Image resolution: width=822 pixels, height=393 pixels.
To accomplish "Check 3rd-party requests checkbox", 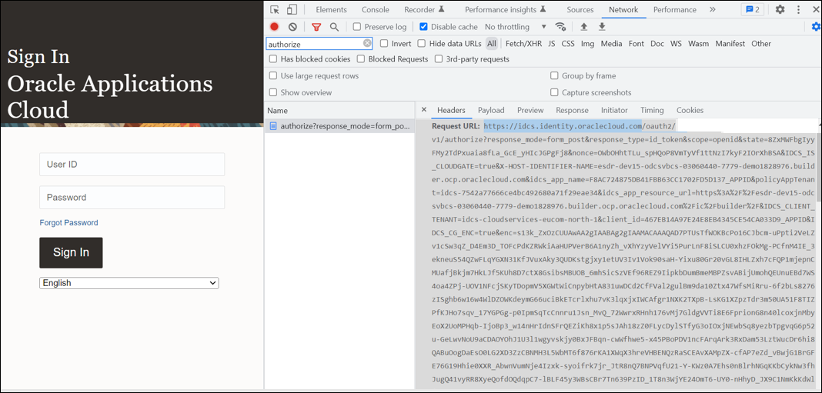I will coord(439,59).
